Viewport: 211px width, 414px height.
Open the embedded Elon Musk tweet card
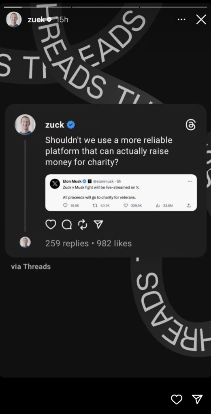121,192
